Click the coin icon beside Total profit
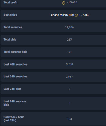This screenshot has height=126, width=106. pyautogui.click(x=63, y=3)
